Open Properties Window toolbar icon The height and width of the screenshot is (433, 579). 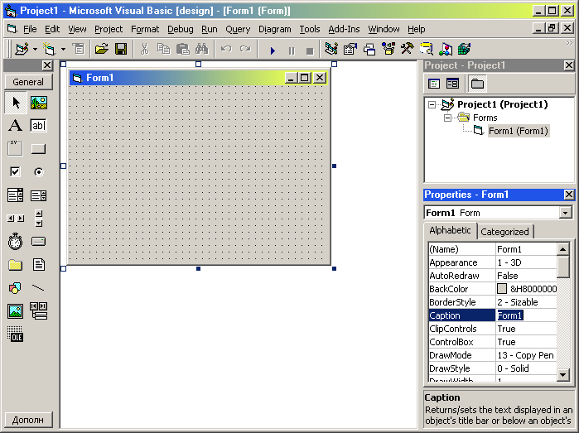(x=350, y=49)
